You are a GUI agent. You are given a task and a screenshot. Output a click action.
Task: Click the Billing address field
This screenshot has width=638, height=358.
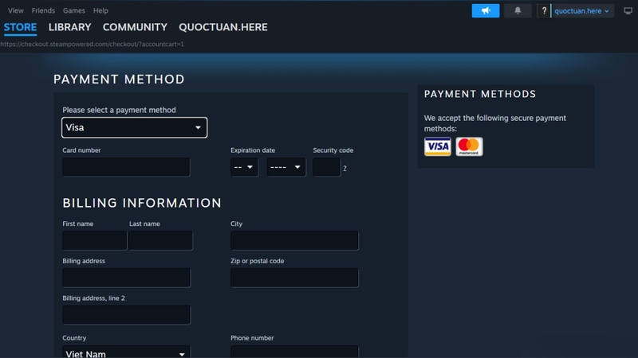point(126,278)
